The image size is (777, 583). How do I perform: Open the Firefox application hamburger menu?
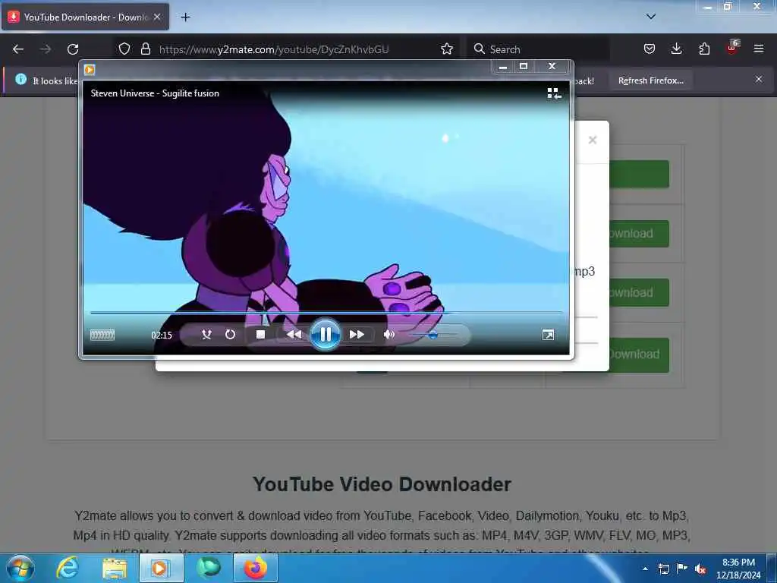[x=759, y=49]
